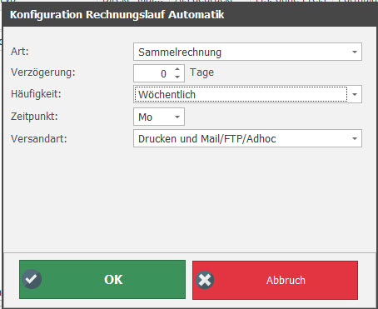Open the Art dropdown arrow
The height and width of the screenshot is (309, 378).
click(x=355, y=52)
